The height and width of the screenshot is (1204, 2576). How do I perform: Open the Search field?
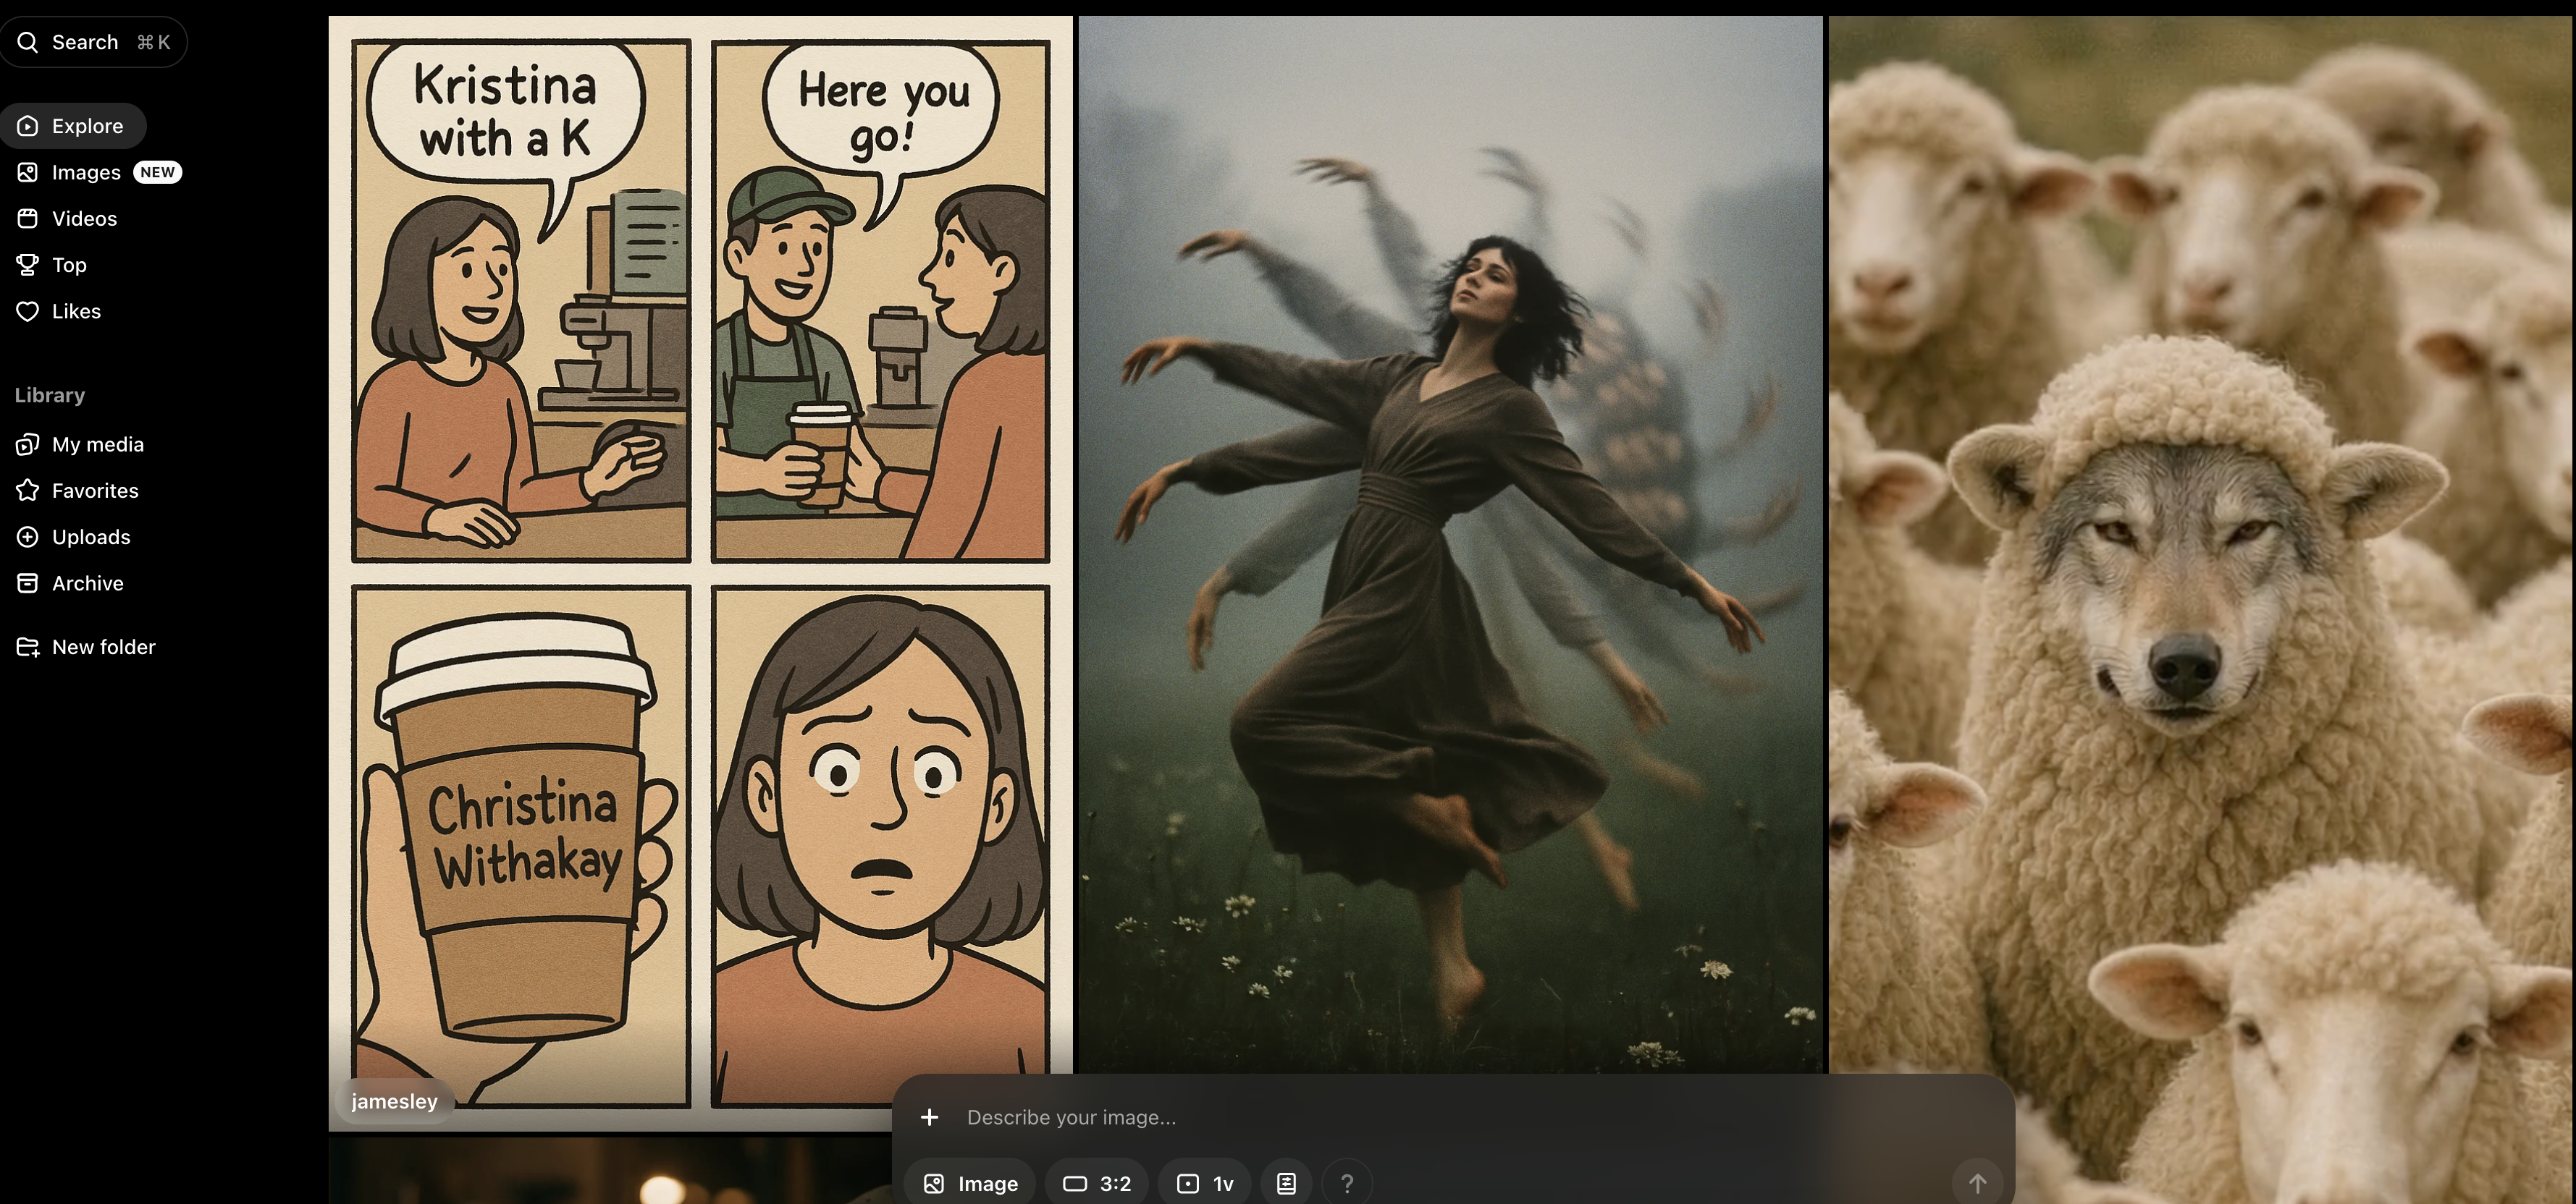point(94,42)
